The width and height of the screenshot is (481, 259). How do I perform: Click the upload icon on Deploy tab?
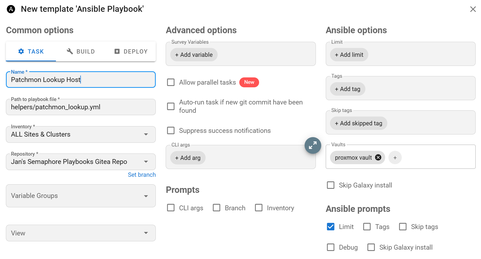click(117, 51)
